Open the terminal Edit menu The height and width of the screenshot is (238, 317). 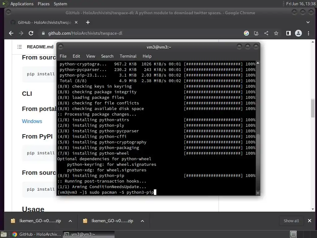(76, 56)
